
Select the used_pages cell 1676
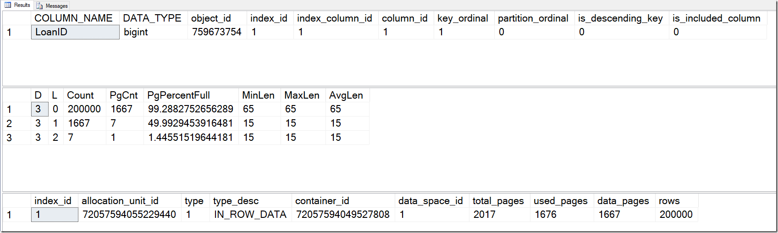coord(546,215)
